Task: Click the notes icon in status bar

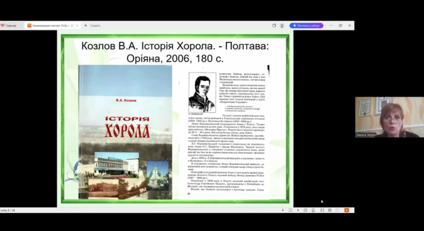Action: 306,211
